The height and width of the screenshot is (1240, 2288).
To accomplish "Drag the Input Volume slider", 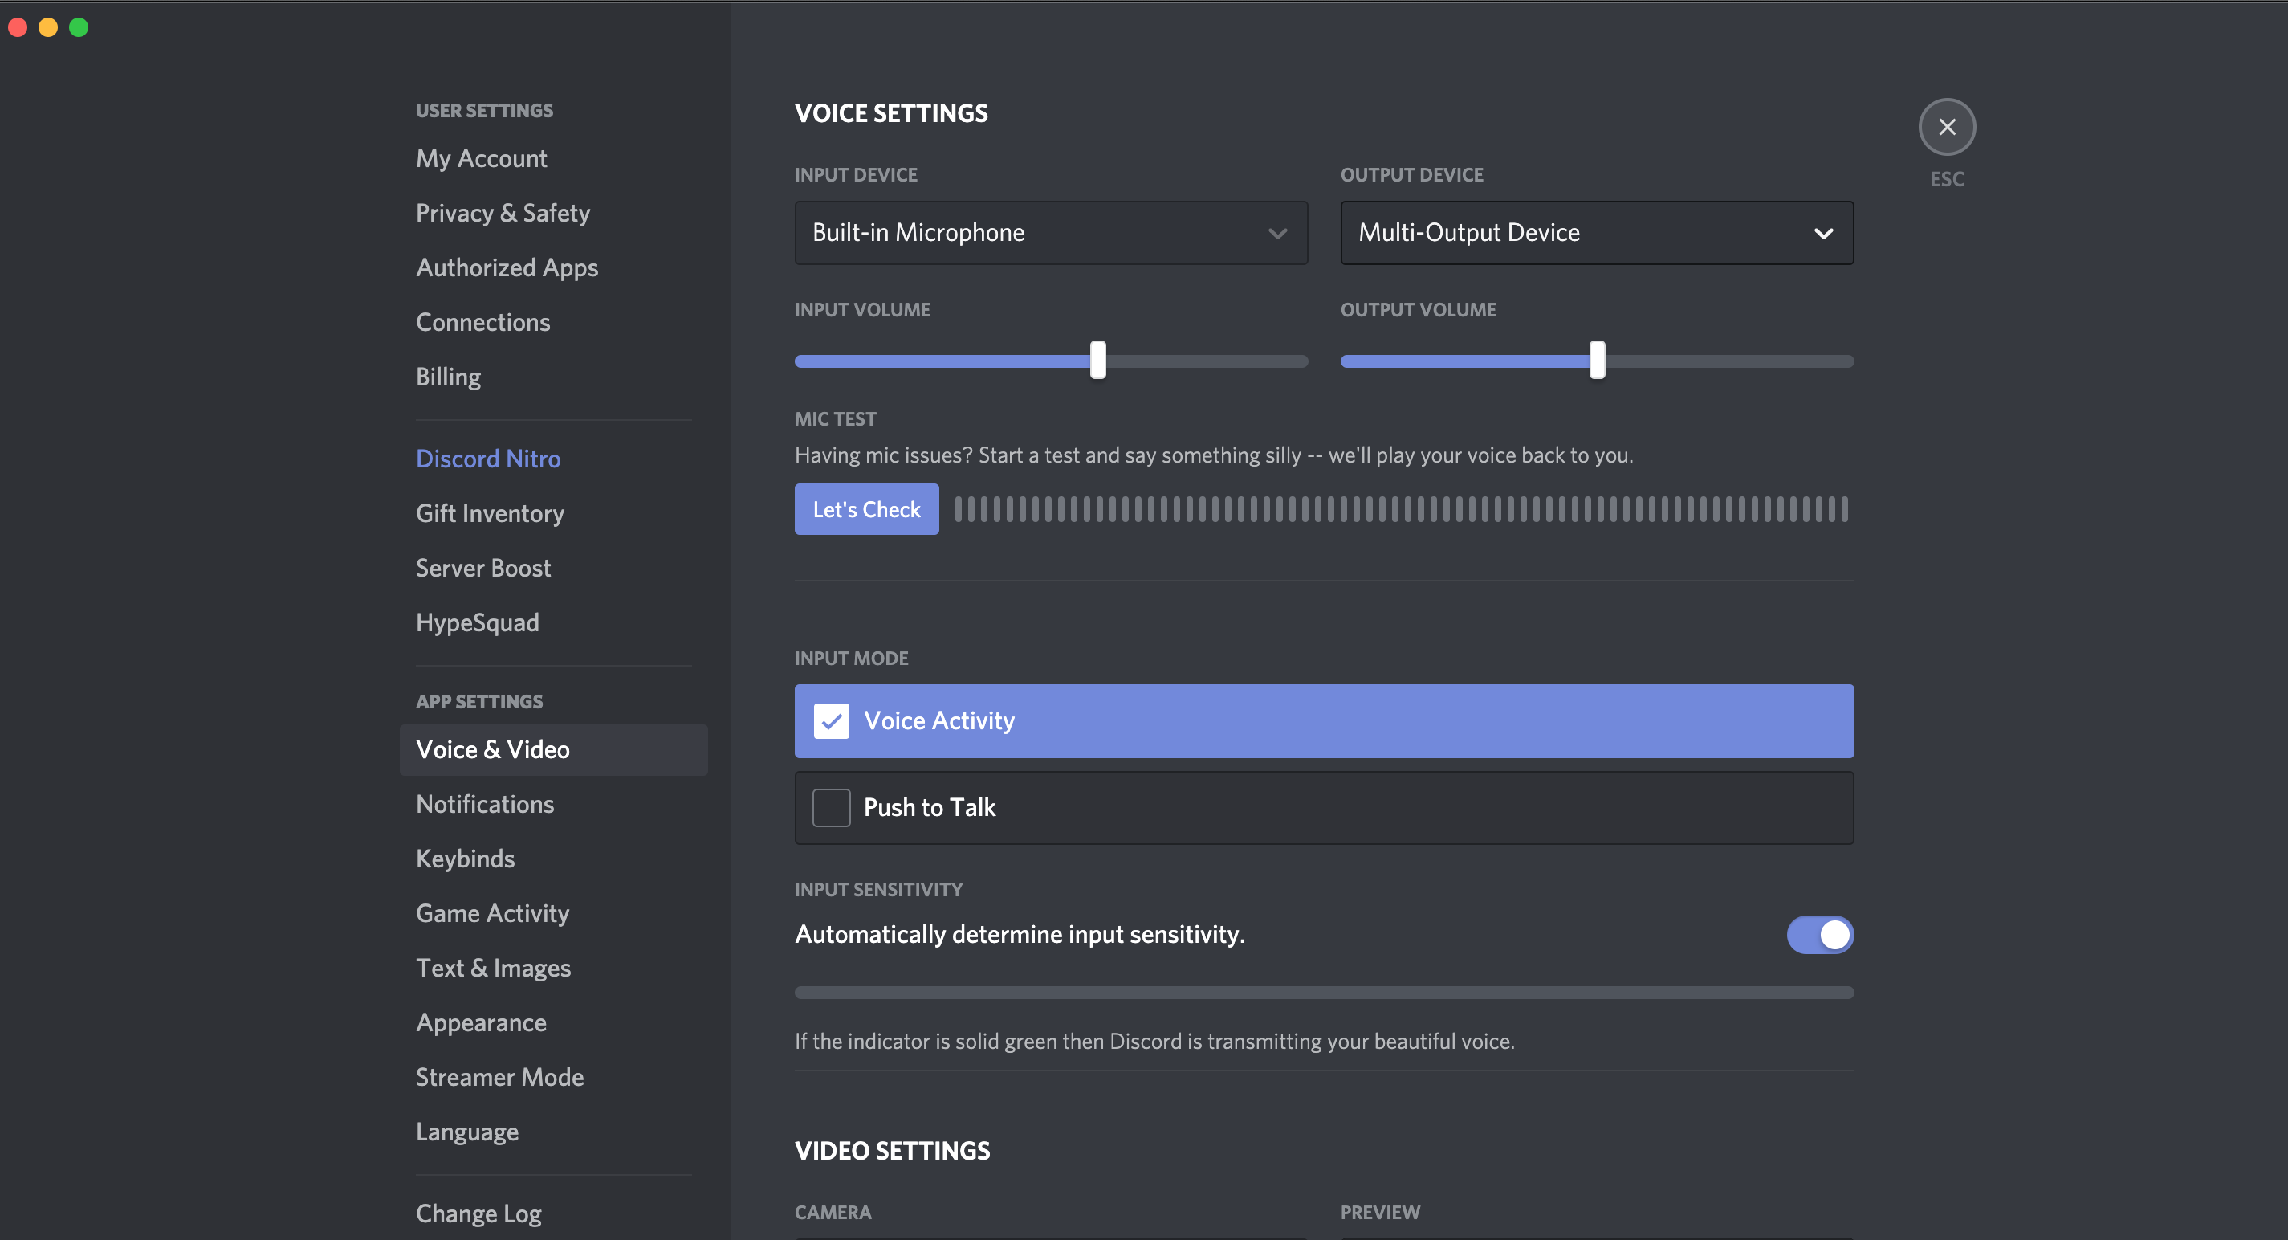I will coord(1097,359).
